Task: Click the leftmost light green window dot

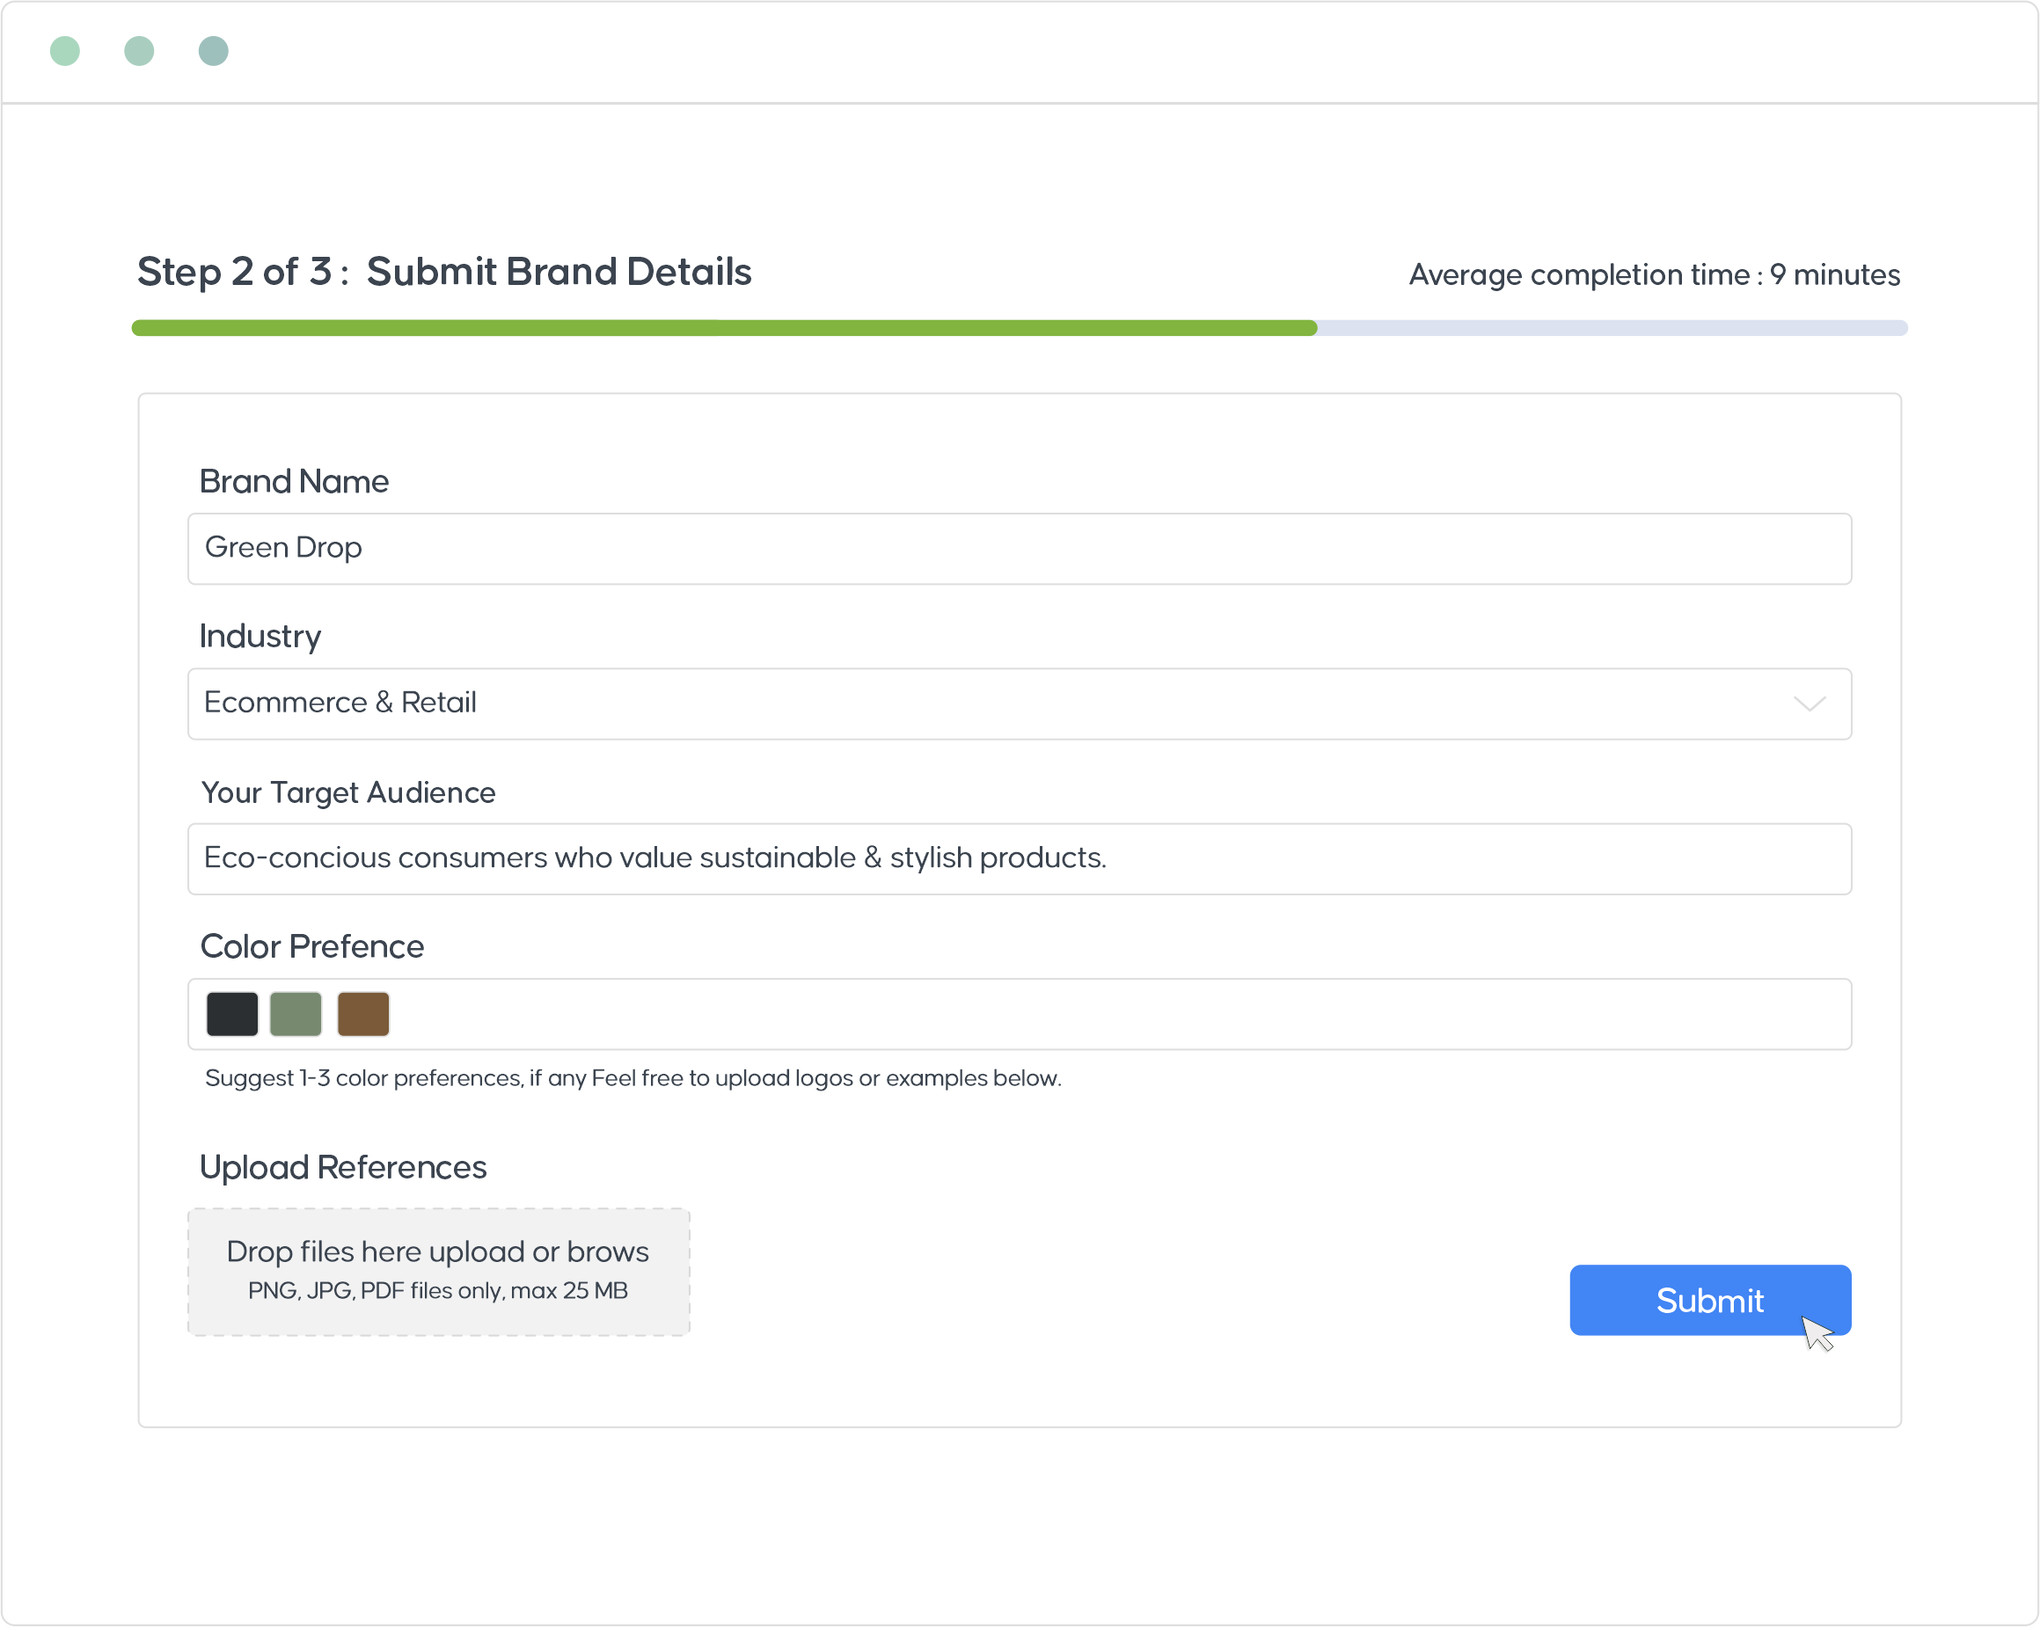Action: click(x=65, y=51)
